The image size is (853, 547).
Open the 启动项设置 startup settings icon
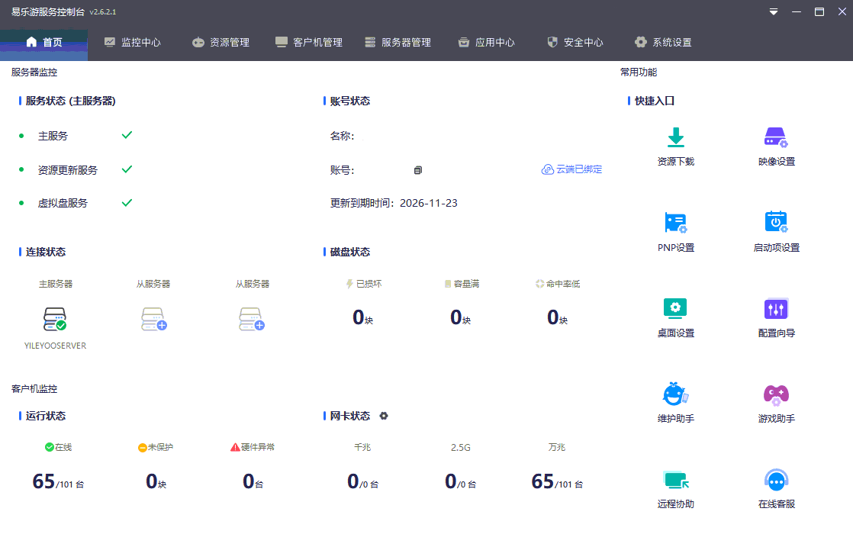(x=776, y=222)
